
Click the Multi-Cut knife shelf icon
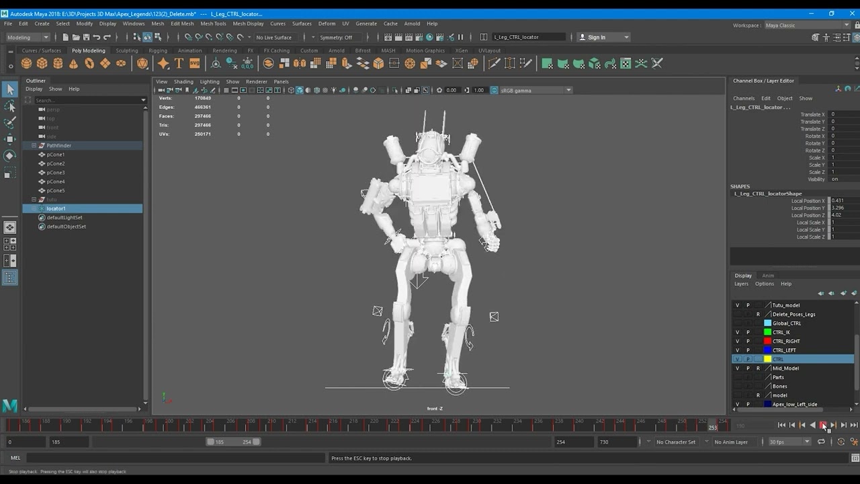click(x=494, y=63)
